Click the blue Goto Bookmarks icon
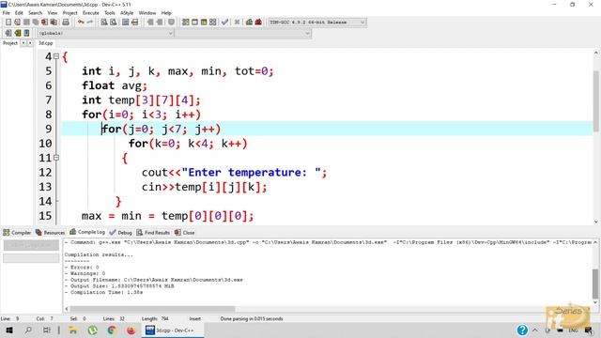This screenshot has width=601, height=338. [26, 33]
